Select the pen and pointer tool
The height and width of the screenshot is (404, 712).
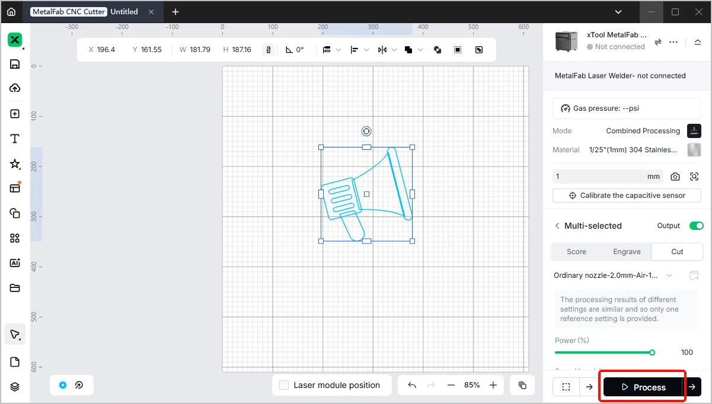point(15,335)
